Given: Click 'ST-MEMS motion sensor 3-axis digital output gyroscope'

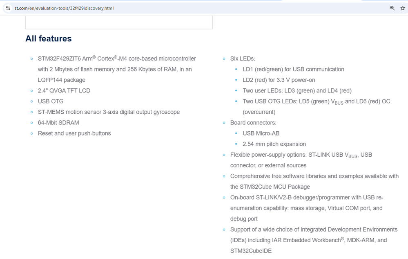Looking at the screenshot, I should 109,112.
